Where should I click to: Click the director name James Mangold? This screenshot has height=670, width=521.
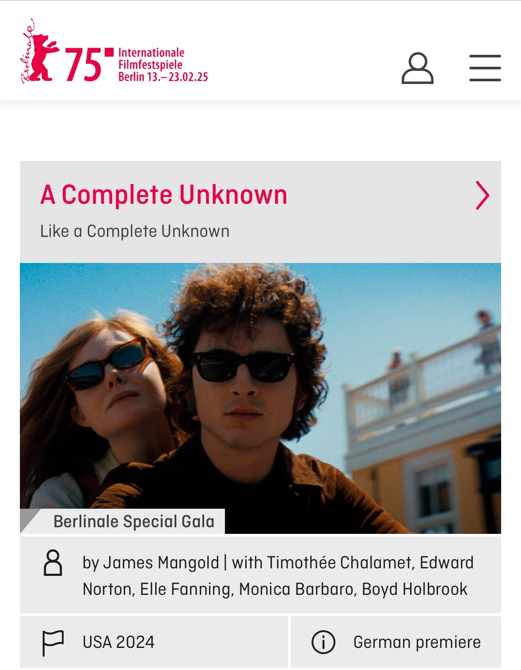click(161, 563)
